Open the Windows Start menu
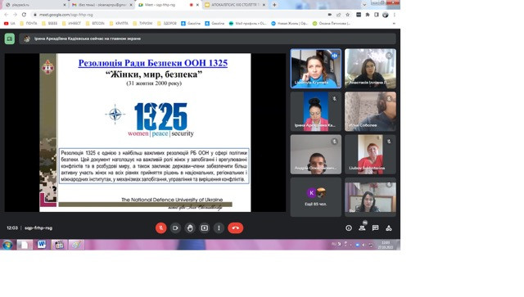This screenshot has height=297, width=524. [x=7, y=245]
